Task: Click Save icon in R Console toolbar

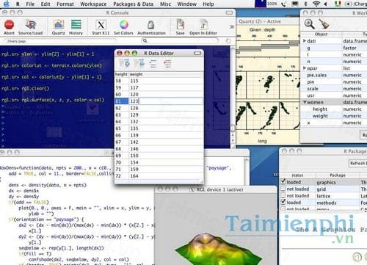Action: [x=181, y=24]
